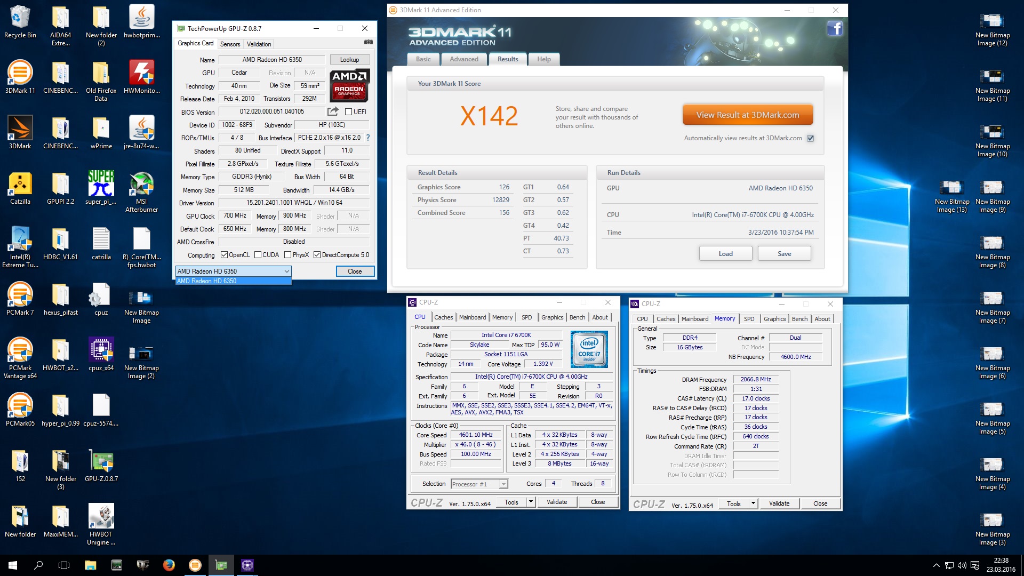
Task: Launch PCMark 7 desktop shortcut
Action: 20,299
